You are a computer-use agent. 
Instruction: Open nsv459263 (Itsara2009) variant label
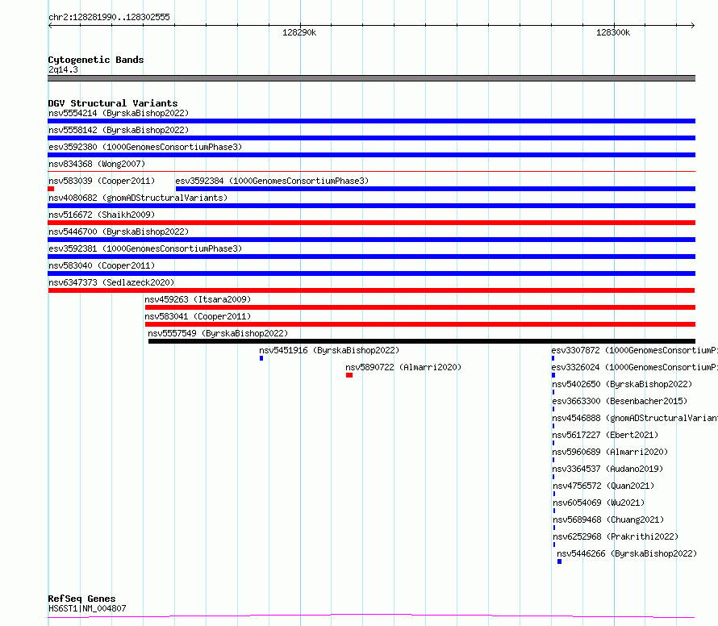[198, 299]
